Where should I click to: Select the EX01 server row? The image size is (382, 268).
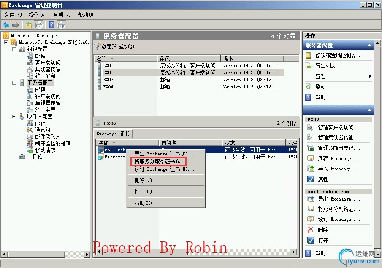point(189,65)
